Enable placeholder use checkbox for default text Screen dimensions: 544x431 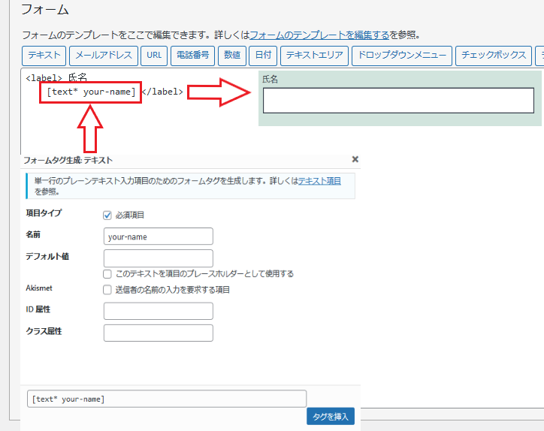(x=108, y=274)
